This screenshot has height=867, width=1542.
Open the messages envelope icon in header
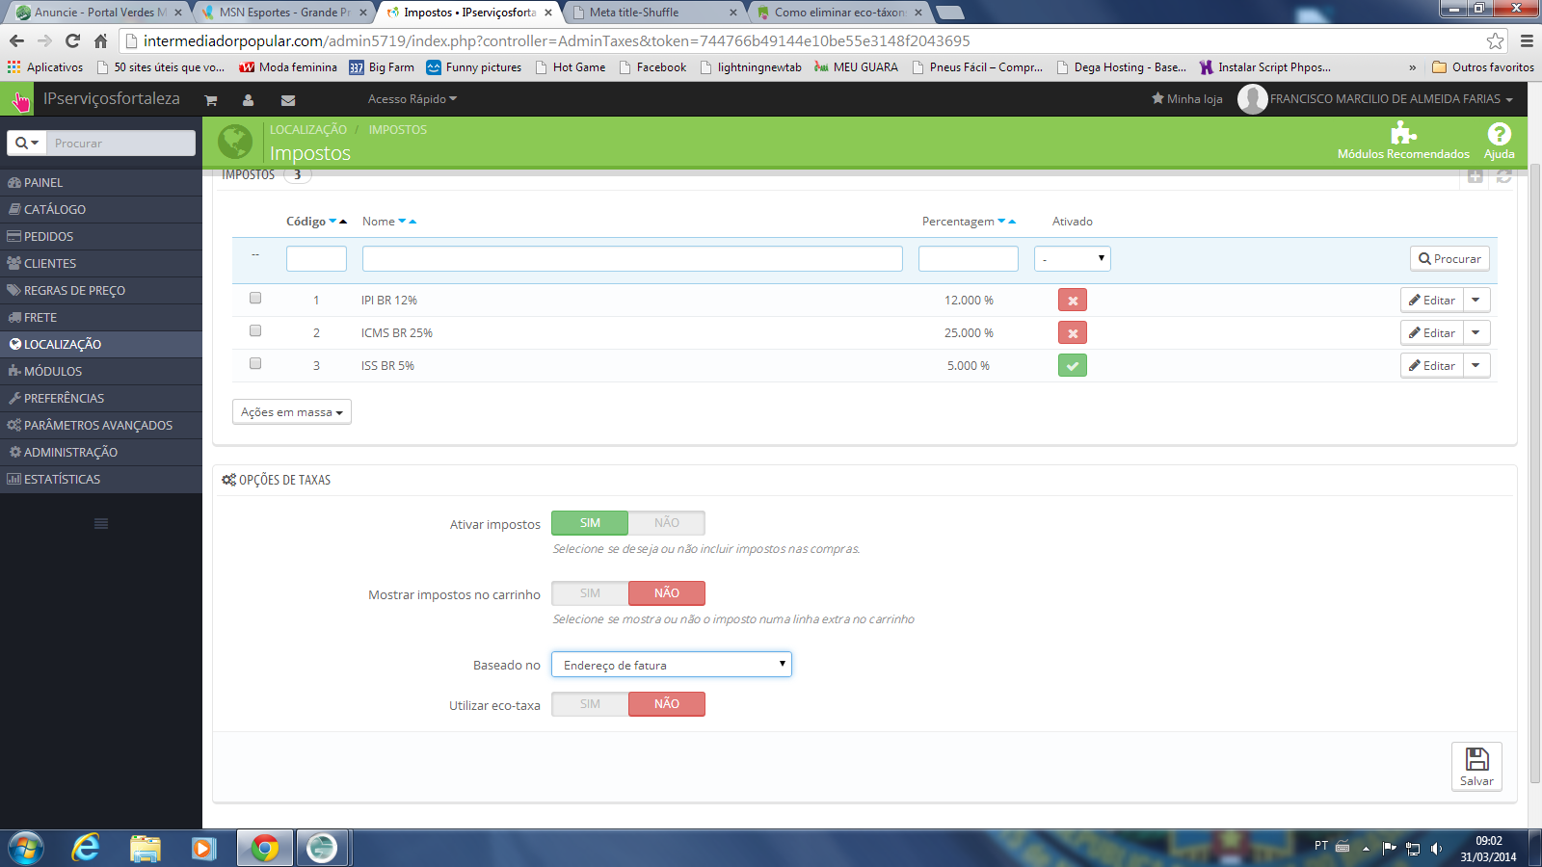288,100
